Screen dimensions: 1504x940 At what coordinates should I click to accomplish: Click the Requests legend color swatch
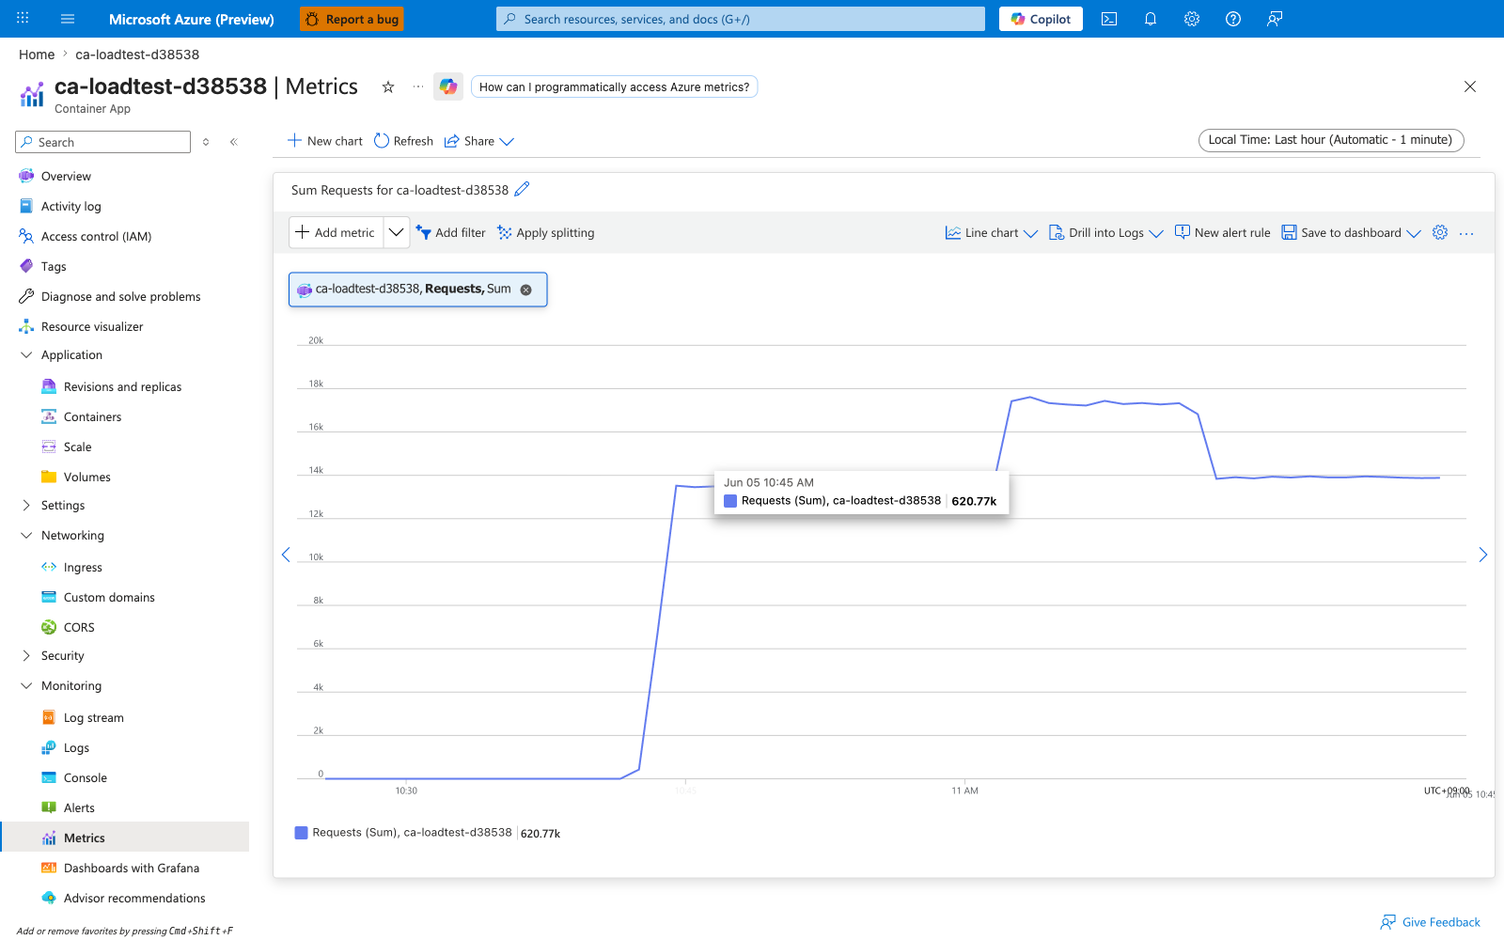[301, 833]
